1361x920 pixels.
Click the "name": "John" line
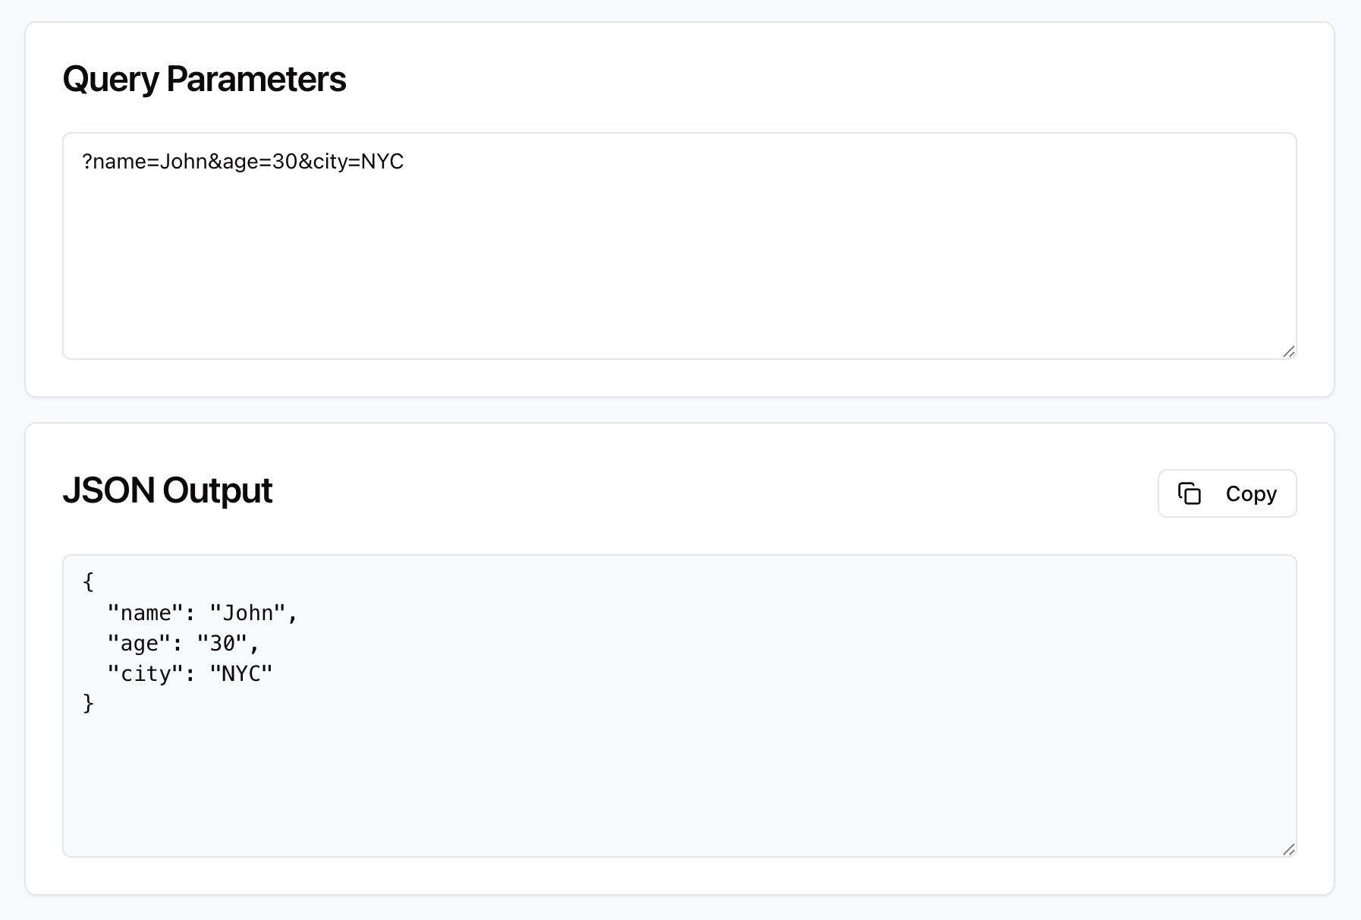203,612
